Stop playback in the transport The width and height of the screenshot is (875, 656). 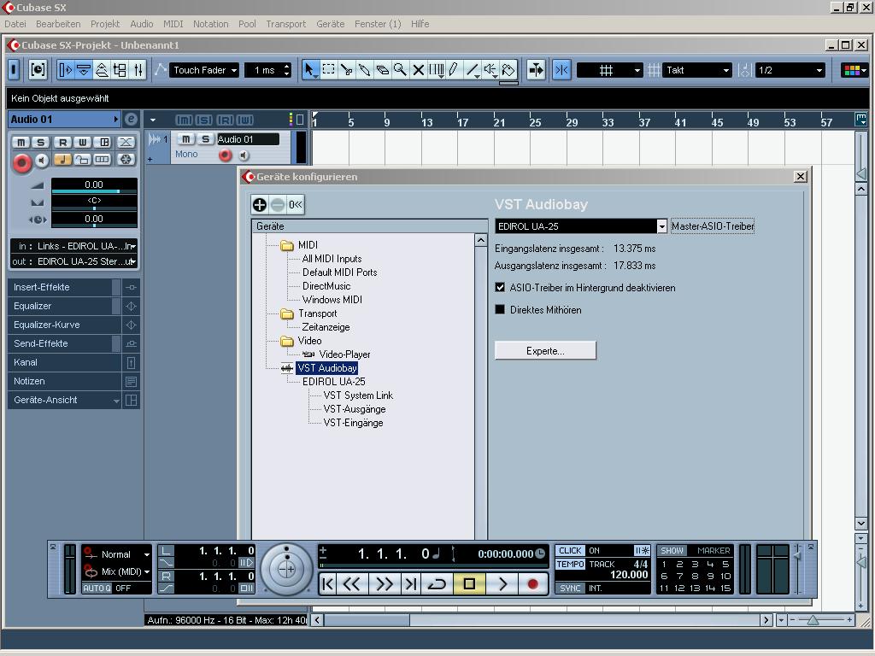click(x=469, y=584)
